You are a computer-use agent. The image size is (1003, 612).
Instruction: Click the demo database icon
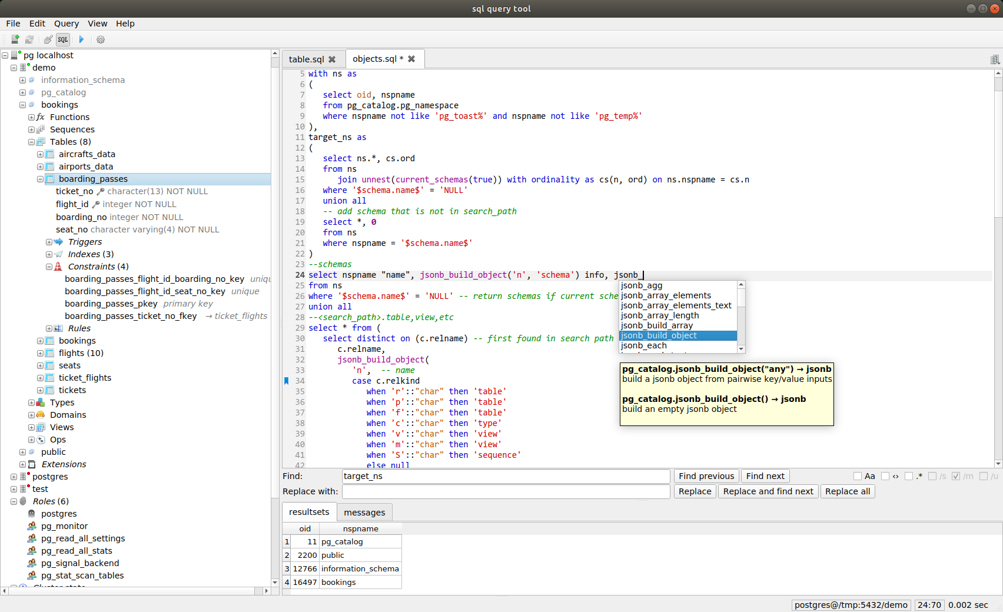pos(25,67)
